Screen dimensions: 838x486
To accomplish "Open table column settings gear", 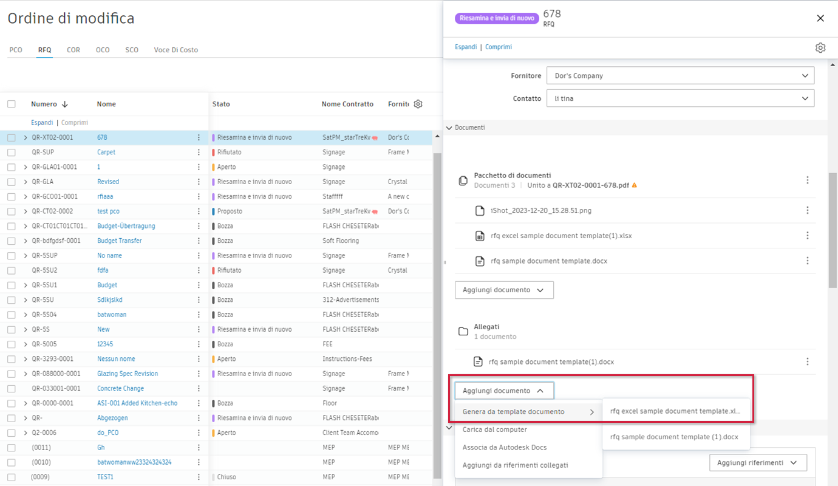I will [x=418, y=104].
